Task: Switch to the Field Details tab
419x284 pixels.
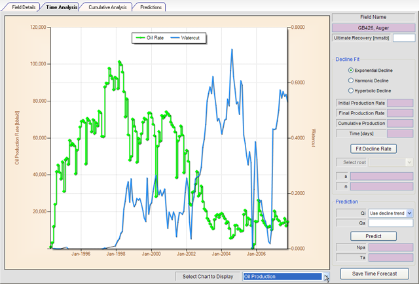Action: coord(24,7)
